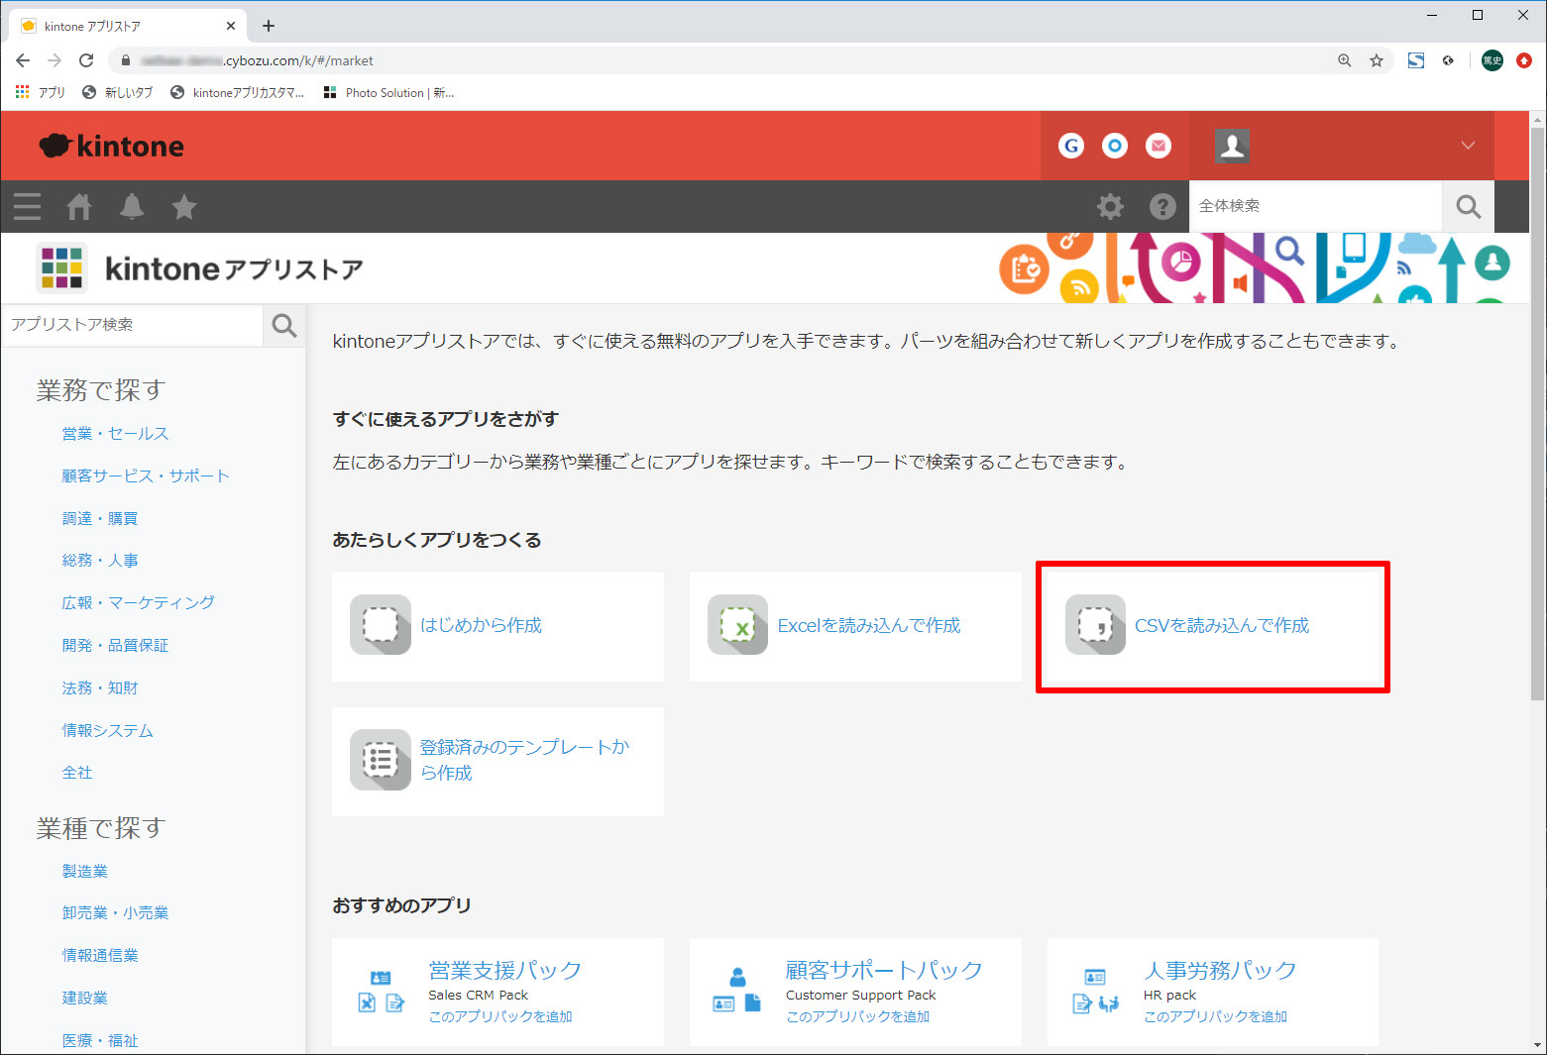This screenshot has height=1055, width=1547.
Task: Click the global search magnifier button
Action: pyautogui.click(x=1468, y=206)
